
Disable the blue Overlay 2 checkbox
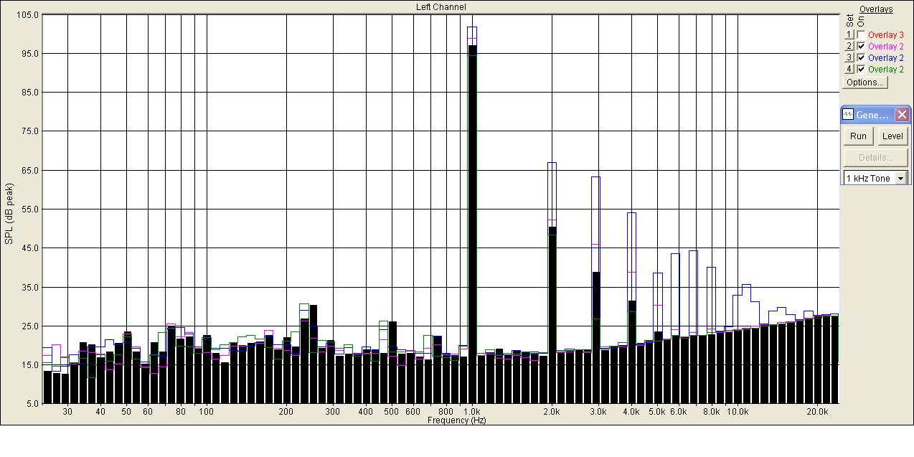861,58
